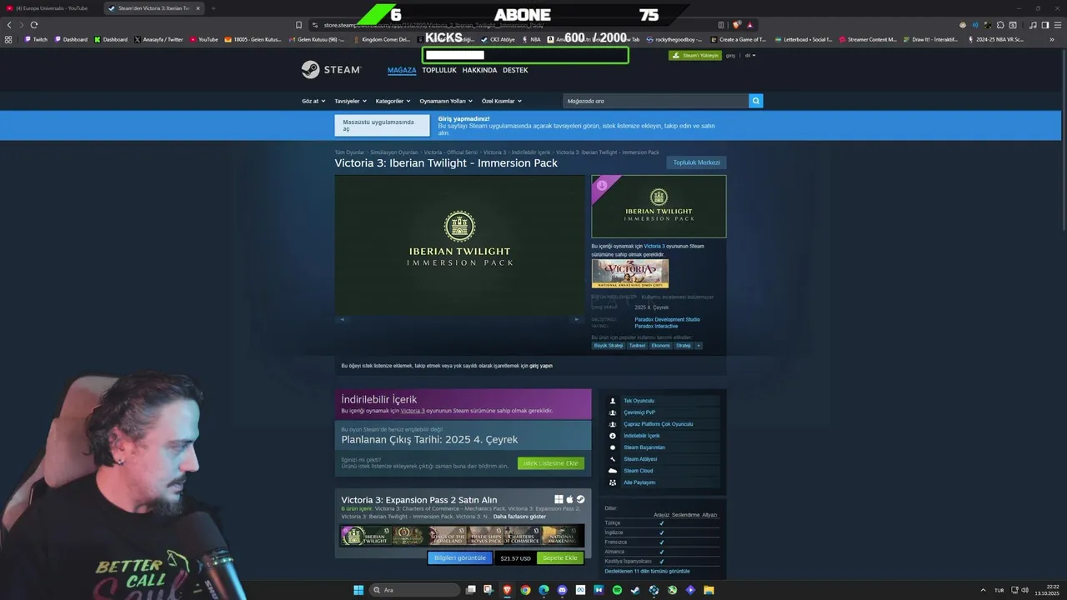The height and width of the screenshot is (600, 1067).
Task: Click the next screenshot arrow under media
Action: [576, 319]
